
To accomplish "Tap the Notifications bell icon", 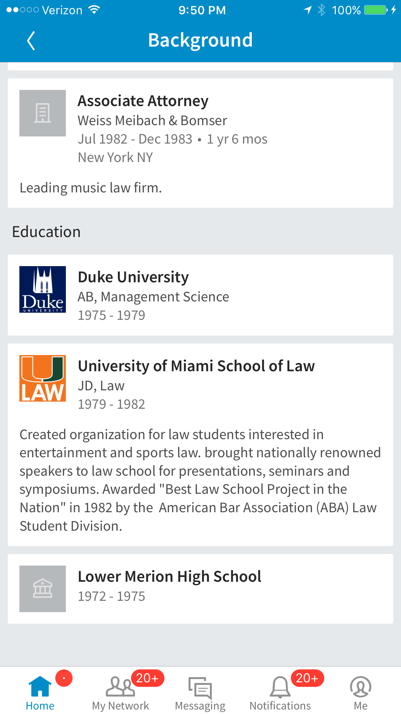I will [x=280, y=687].
